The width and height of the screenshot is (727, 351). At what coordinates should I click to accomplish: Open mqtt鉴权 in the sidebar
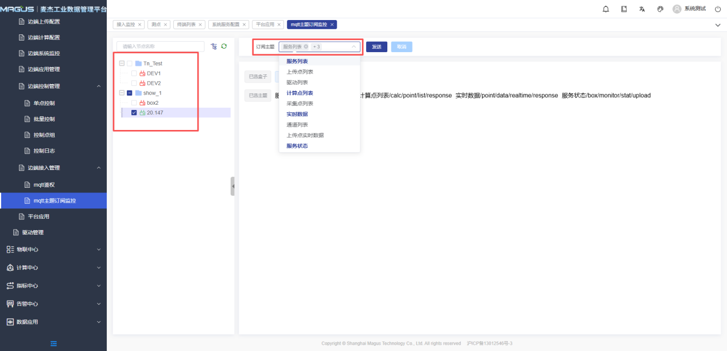coord(44,185)
